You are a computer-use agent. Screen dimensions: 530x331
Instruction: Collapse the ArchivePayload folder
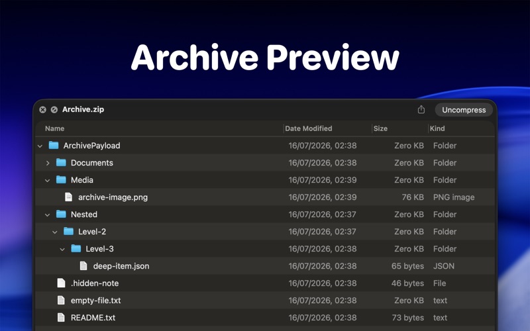click(40, 146)
